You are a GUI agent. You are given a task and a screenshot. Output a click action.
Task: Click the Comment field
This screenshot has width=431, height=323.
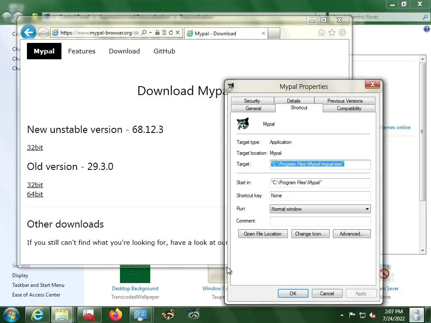320,221
